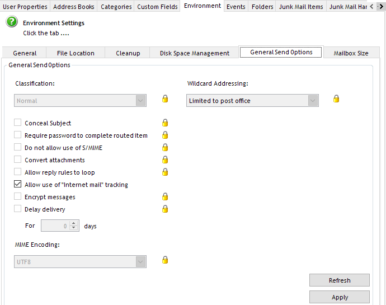Screen dimensions: 386x305
Task: Switch to the Disk Space Management tab
Action: [x=194, y=53]
